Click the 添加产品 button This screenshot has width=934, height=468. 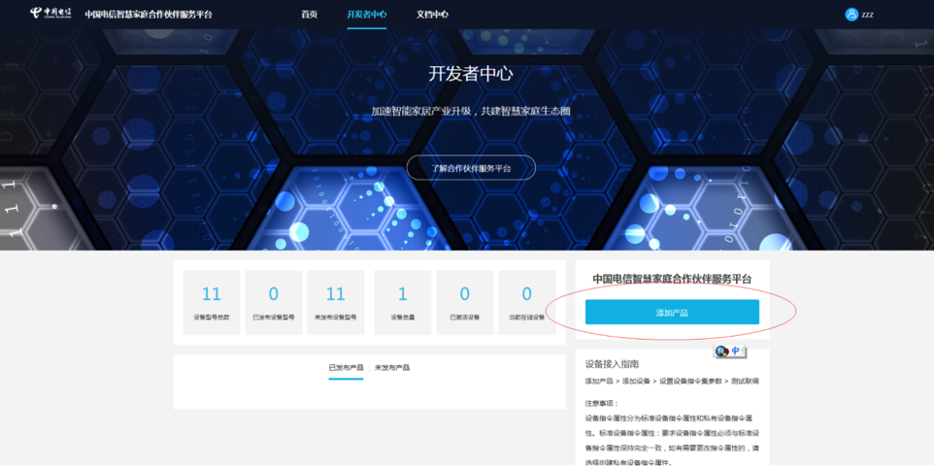tap(672, 312)
